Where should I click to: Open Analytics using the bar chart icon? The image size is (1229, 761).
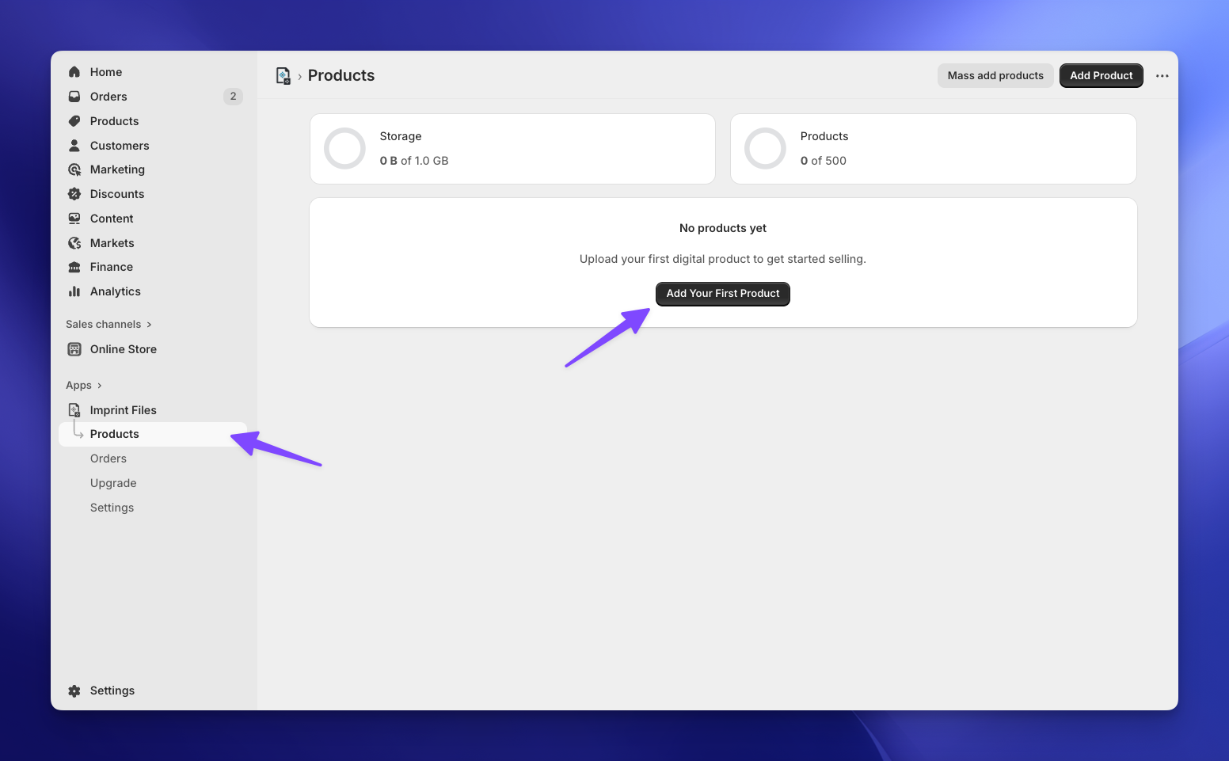[x=74, y=291]
